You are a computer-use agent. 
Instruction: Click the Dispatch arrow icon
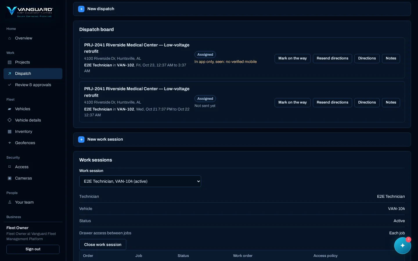[10, 74]
